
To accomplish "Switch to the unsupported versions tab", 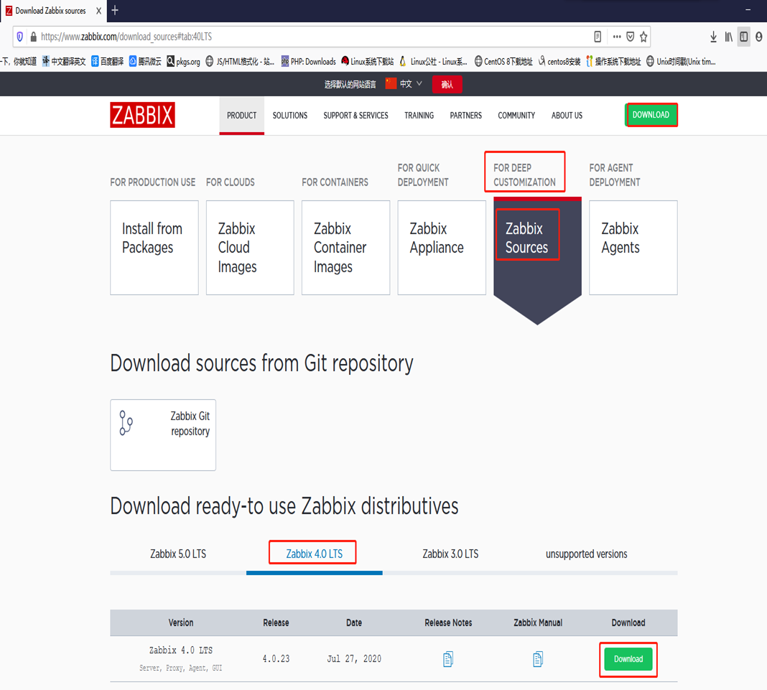I will pos(587,554).
